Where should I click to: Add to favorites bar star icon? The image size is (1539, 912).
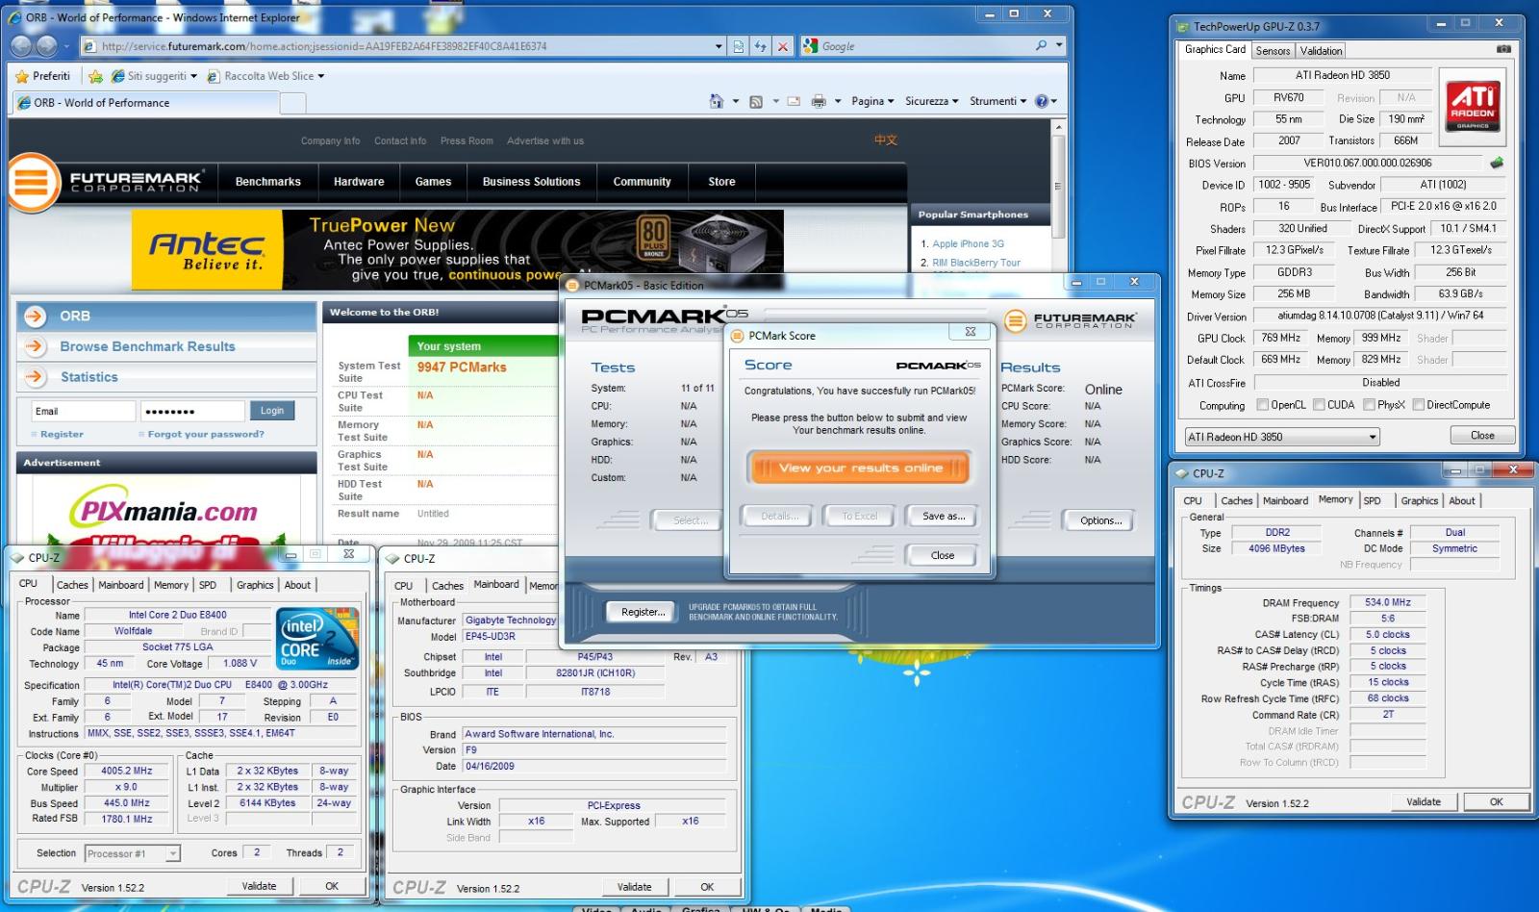[x=95, y=76]
